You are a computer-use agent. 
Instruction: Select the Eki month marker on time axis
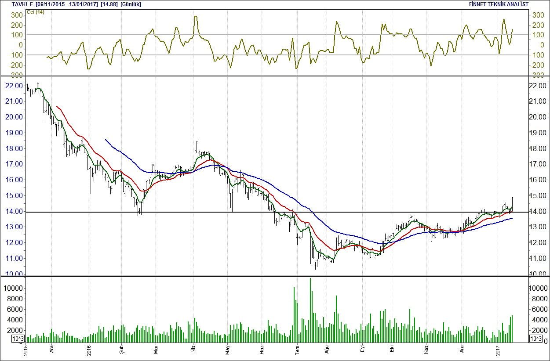click(x=390, y=350)
